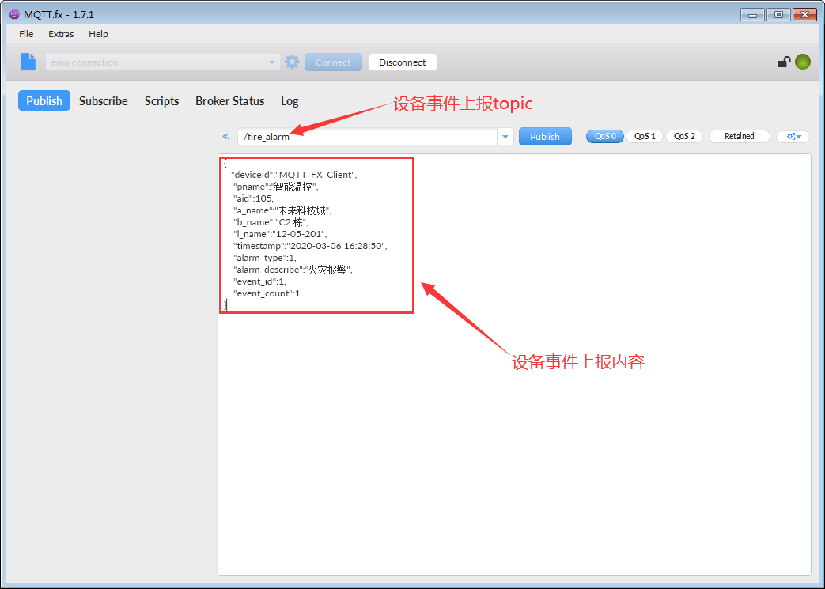Viewport: 825px width, 589px height.
Task: Click the new connection profile file icon
Action: pos(28,62)
